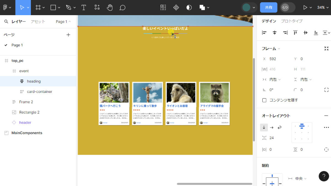Image resolution: width=331 pixels, height=186 pixels.
Task: Open the Page 1 page list dropdown
Action: tap(63, 21)
